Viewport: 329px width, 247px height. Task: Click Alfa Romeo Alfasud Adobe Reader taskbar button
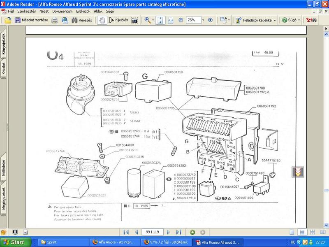pyautogui.click(x=218, y=242)
